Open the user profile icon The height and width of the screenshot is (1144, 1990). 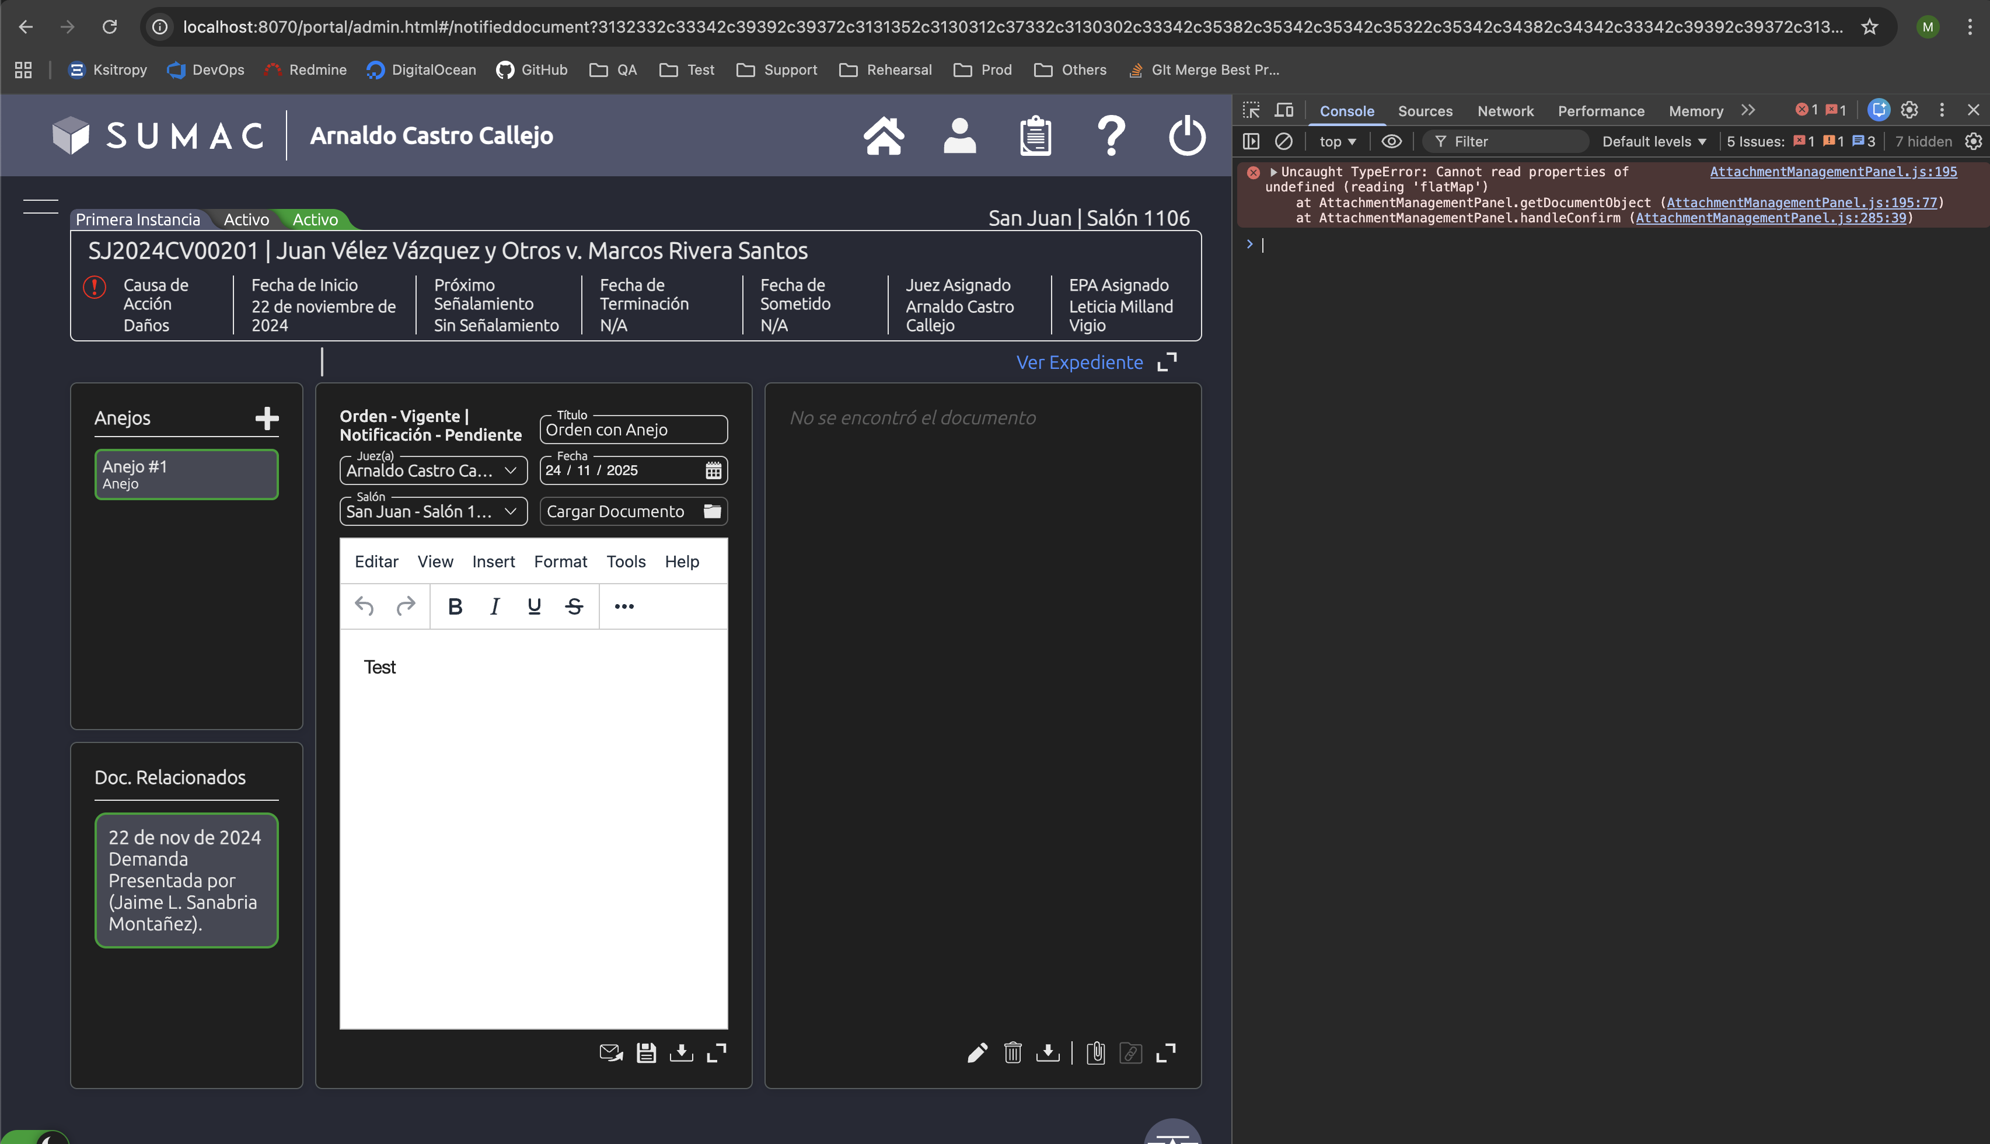959,136
